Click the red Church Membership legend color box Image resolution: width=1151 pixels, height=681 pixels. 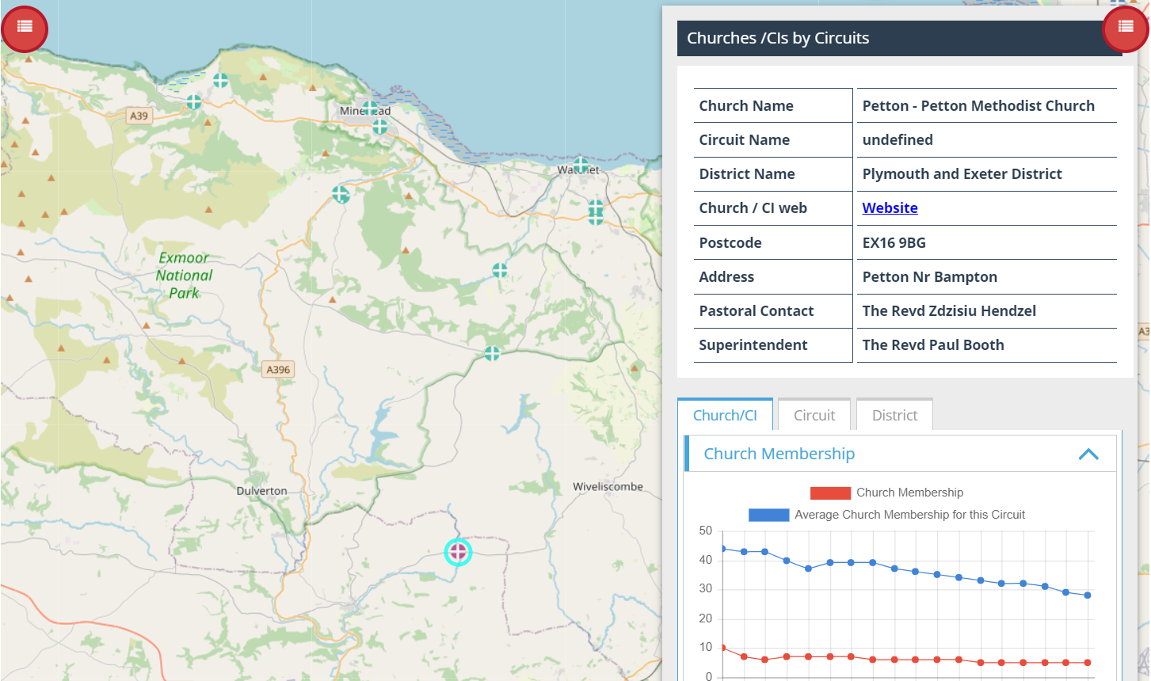coord(830,493)
